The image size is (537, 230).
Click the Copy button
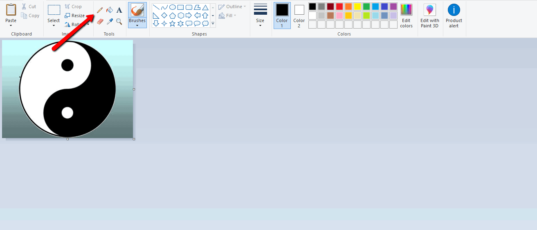pos(30,16)
